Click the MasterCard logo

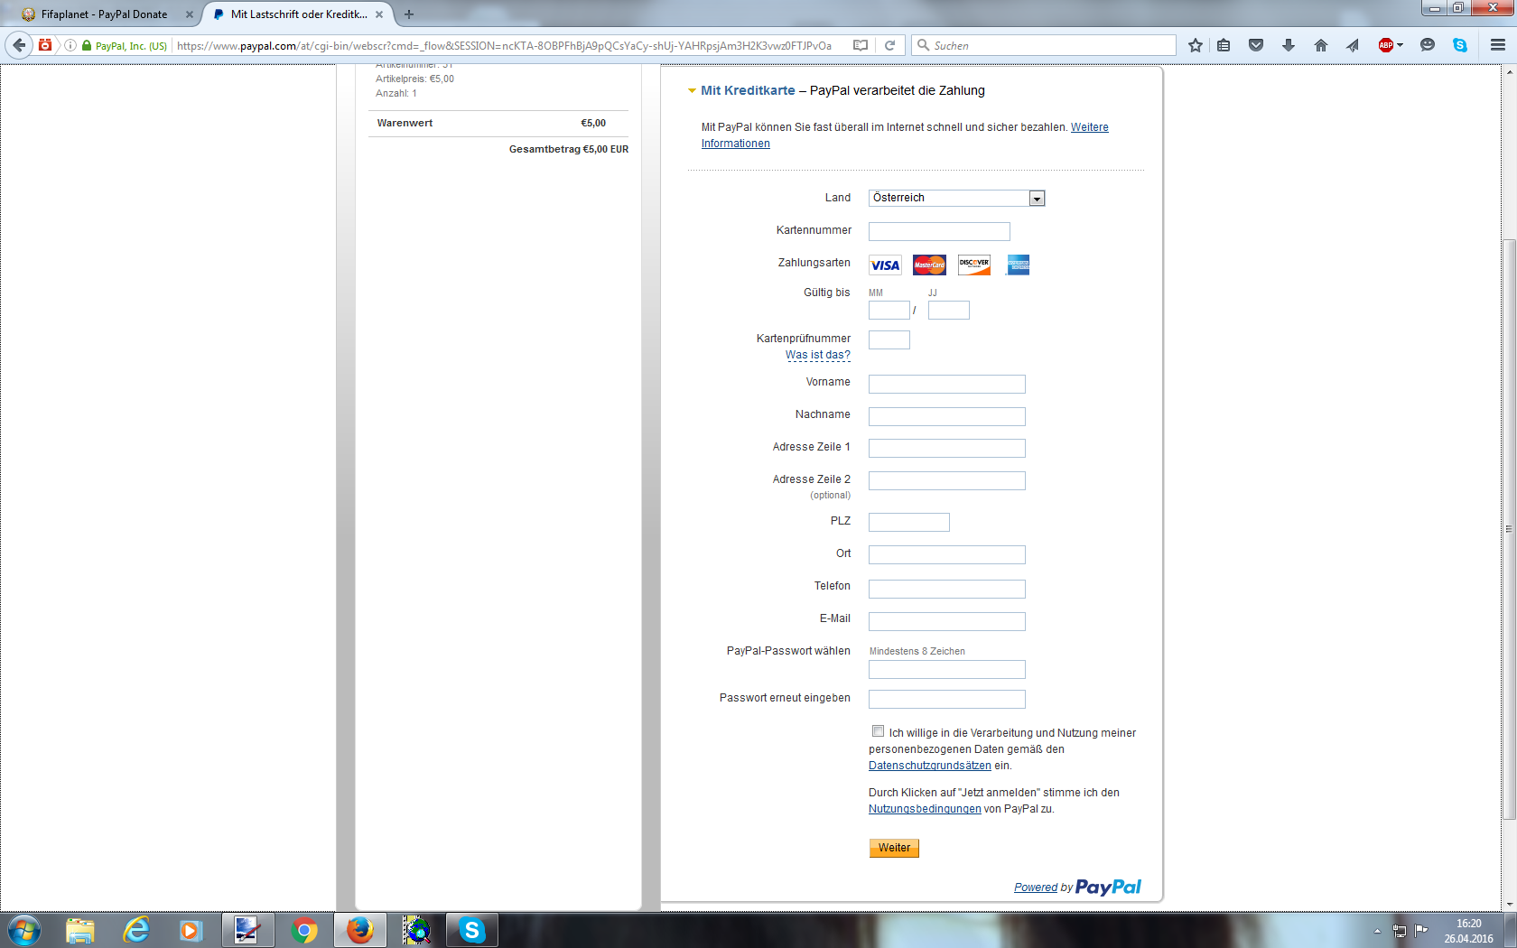[x=929, y=265]
